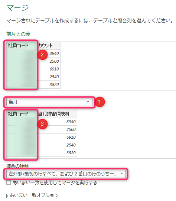
Task: Click the 2500 cell in 当月損害保険料 column
Action: 71,129
